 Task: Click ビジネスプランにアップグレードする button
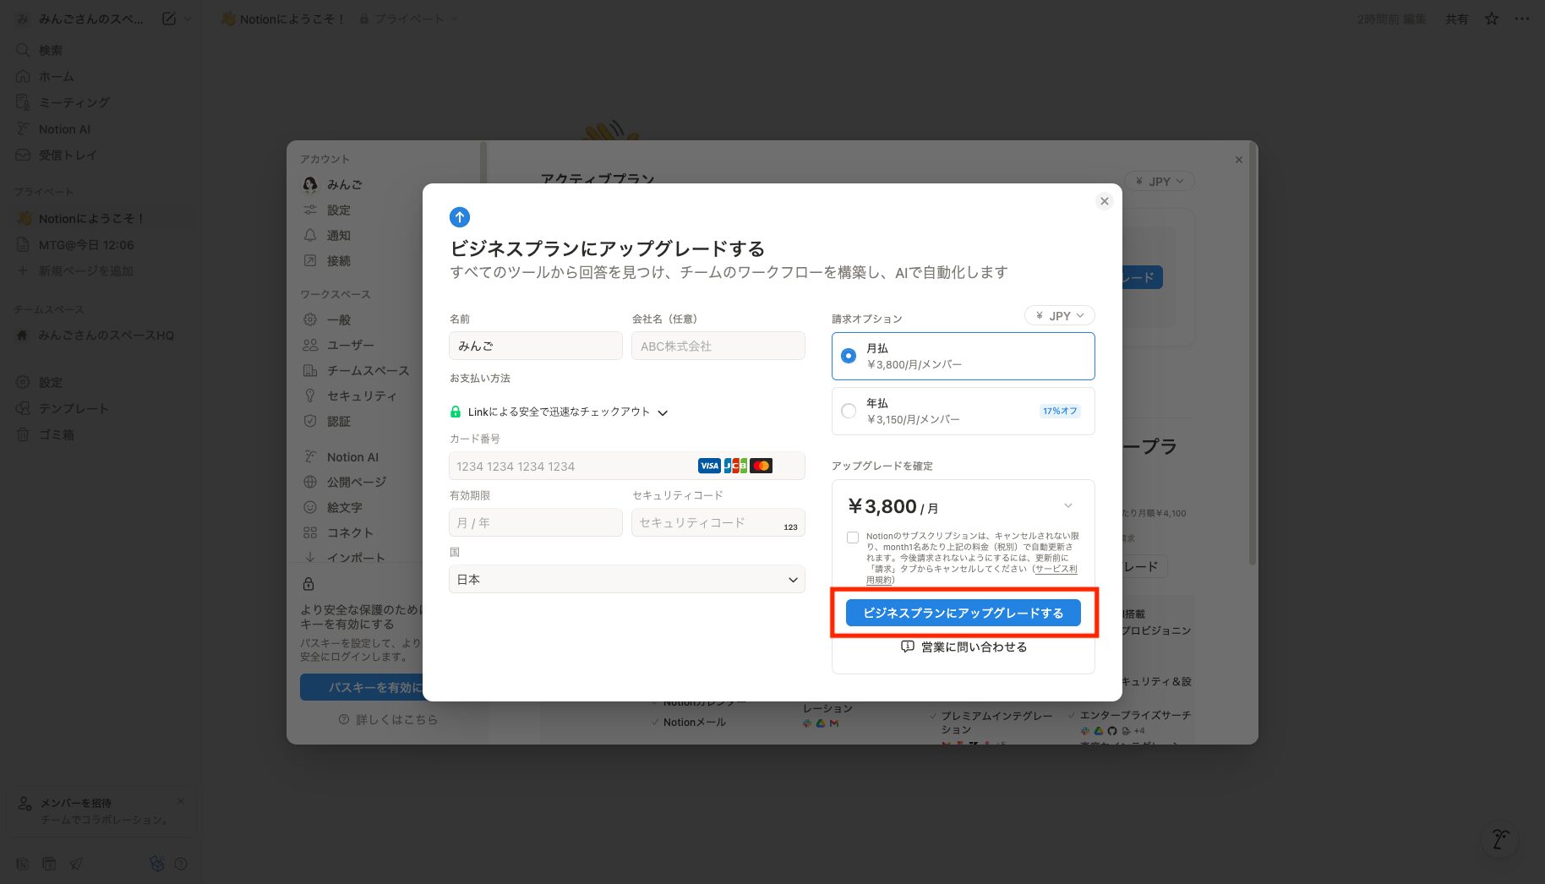coord(963,613)
